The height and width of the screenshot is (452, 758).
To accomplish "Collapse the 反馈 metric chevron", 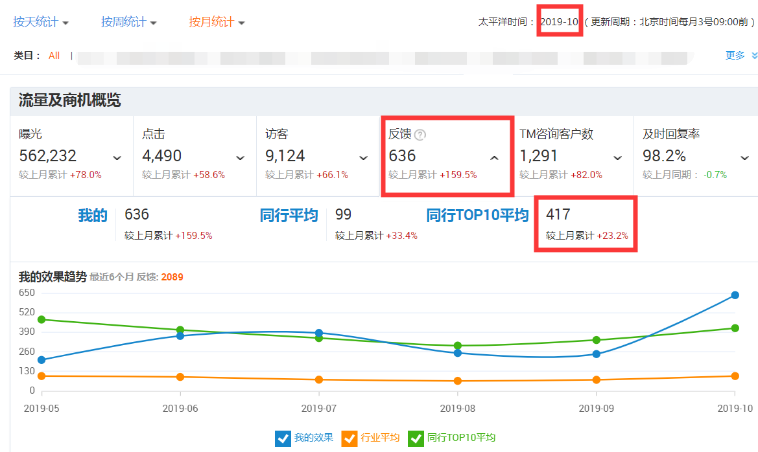I will (494, 157).
